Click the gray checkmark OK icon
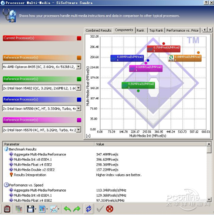Screen dimensions: 214x215 click(100, 209)
